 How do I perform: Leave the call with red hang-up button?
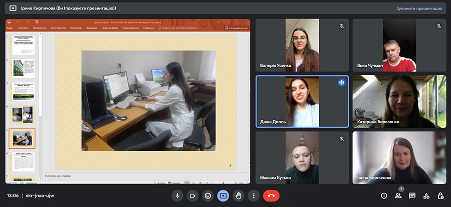[271, 196]
